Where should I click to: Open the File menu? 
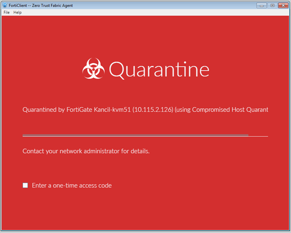coord(7,13)
